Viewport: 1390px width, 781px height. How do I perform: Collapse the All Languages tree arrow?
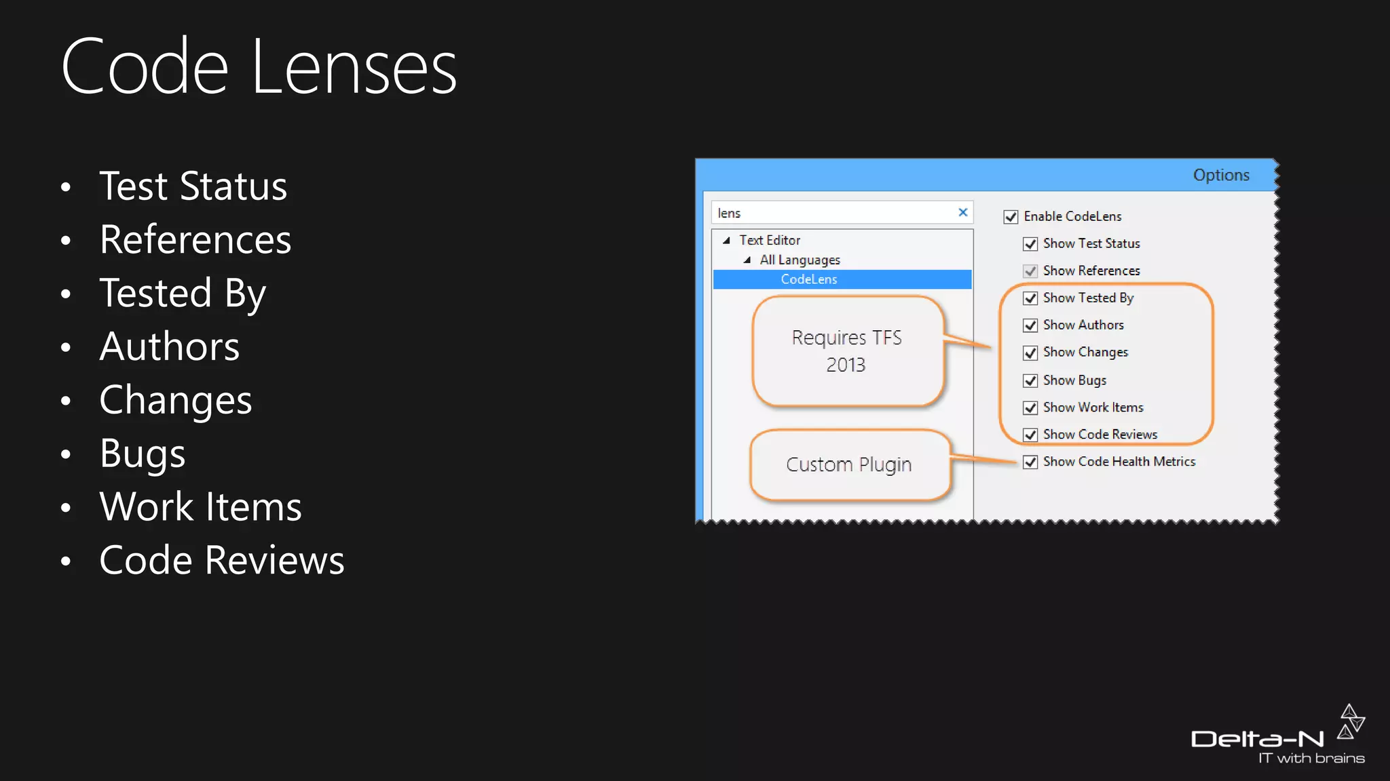coord(747,260)
